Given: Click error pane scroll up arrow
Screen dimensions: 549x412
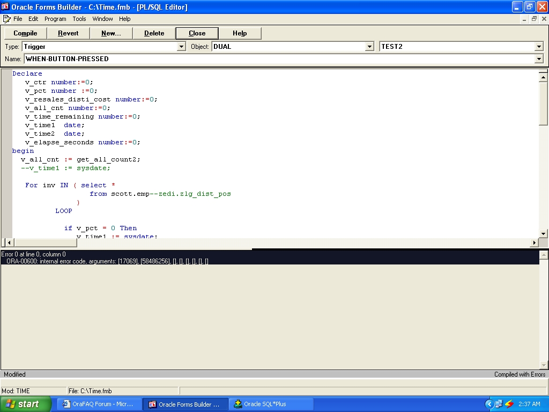Looking at the screenshot, I should click(544, 255).
